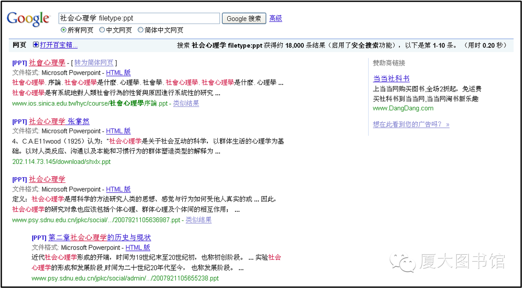522x288 pixels.
Task: Click the results count text 18,000
Action: tap(294, 45)
